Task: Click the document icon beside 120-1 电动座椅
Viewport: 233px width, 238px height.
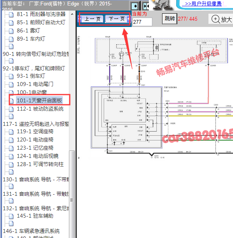Action: pos(11,140)
